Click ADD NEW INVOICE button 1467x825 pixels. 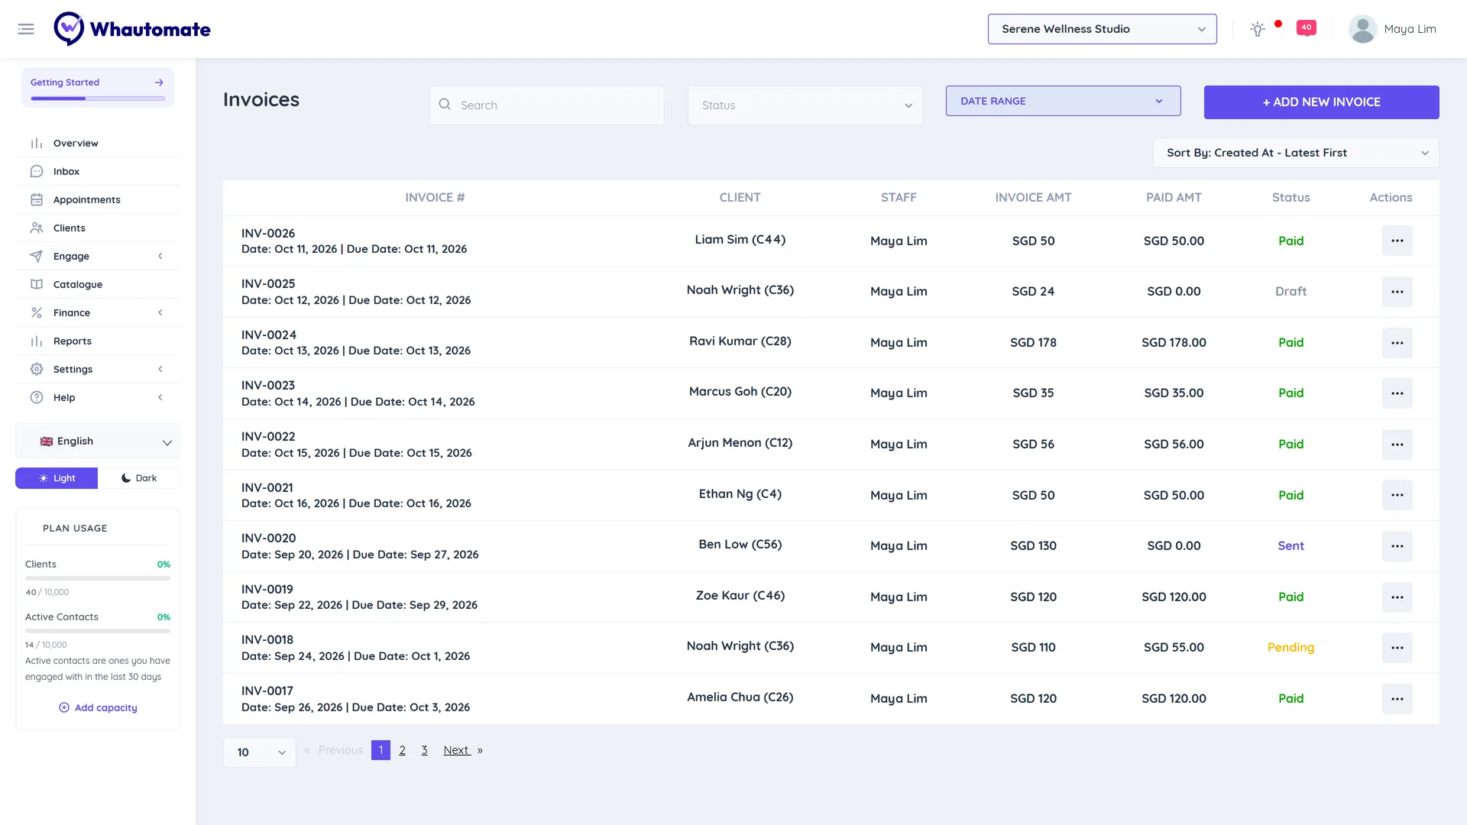click(1321, 102)
